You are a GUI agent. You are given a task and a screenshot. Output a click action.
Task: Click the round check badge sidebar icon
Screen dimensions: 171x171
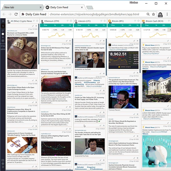tap(3, 34)
